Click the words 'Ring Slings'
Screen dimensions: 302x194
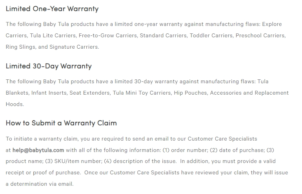(x=20, y=47)
